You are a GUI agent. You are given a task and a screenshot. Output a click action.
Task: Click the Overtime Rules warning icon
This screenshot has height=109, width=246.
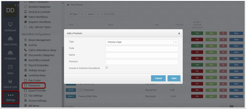(x=26, y=75)
